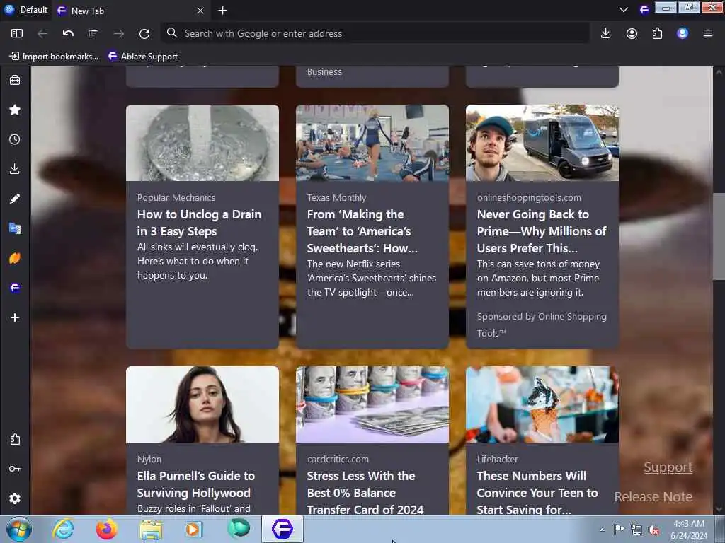
Task: Select the New Tab tab
Action: click(132, 11)
